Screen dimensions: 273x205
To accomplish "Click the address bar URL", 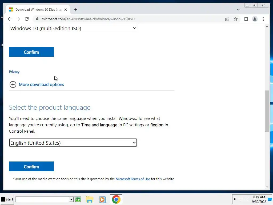I will pyautogui.click(x=88, y=19).
